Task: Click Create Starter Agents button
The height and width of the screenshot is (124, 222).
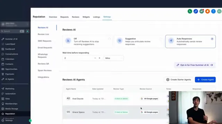Action: click(x=179, y=80)
